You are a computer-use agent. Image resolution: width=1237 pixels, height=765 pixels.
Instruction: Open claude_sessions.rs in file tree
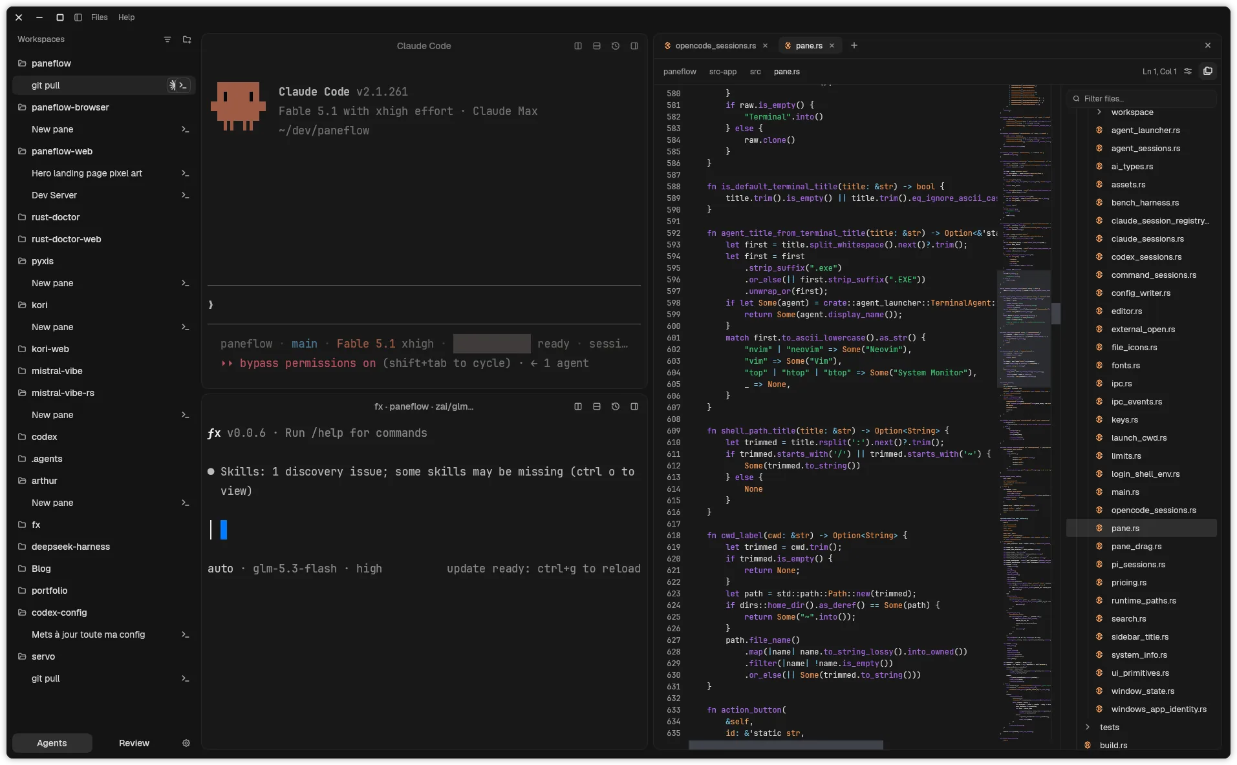(x=1147, y=239)
